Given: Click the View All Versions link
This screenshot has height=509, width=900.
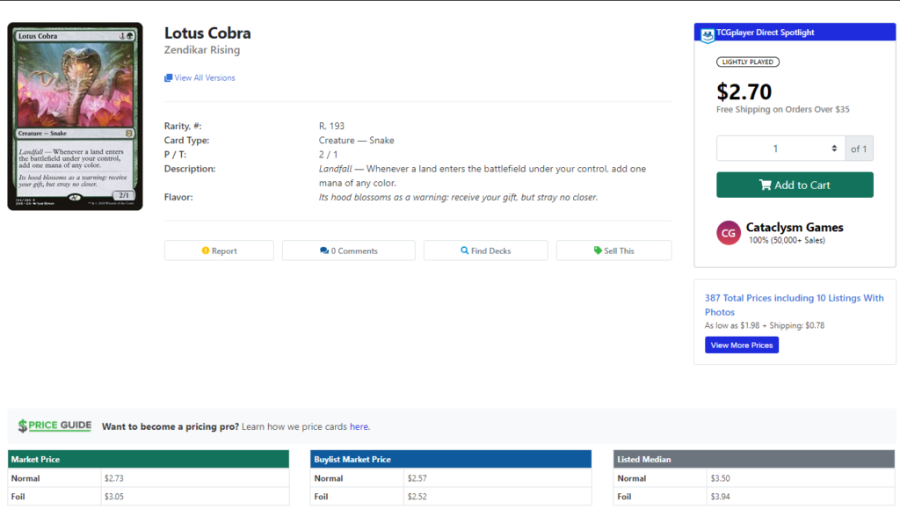Looking at the screenshot, I should coord(204,78).
